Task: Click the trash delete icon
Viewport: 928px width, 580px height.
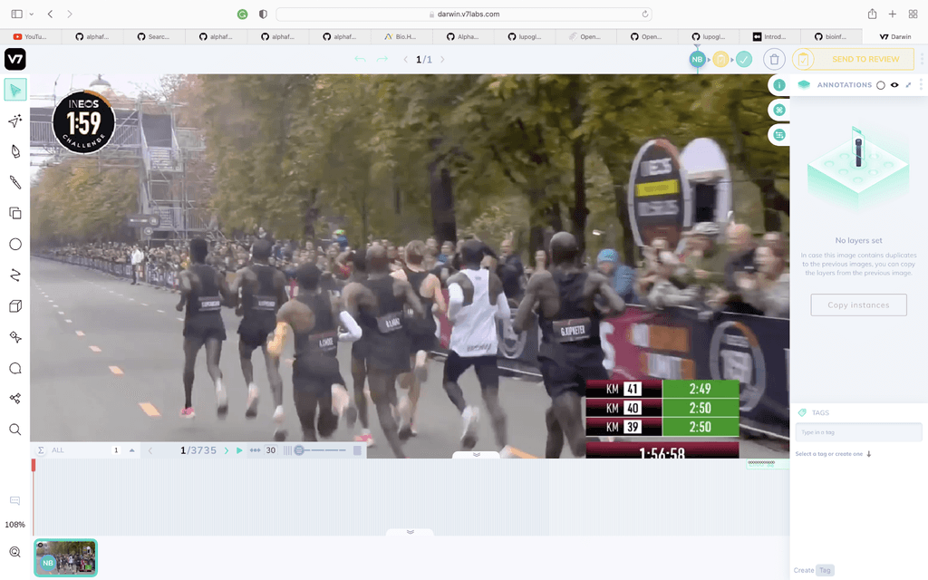Action: 775,58
